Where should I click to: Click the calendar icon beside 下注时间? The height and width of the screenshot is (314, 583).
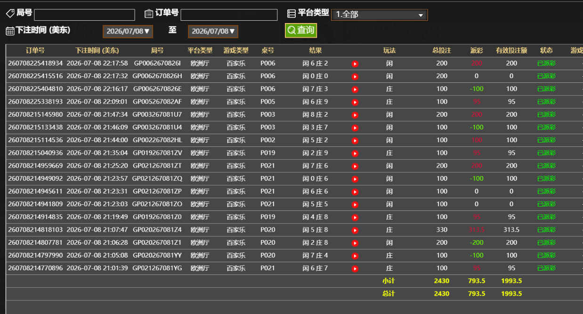10,31
